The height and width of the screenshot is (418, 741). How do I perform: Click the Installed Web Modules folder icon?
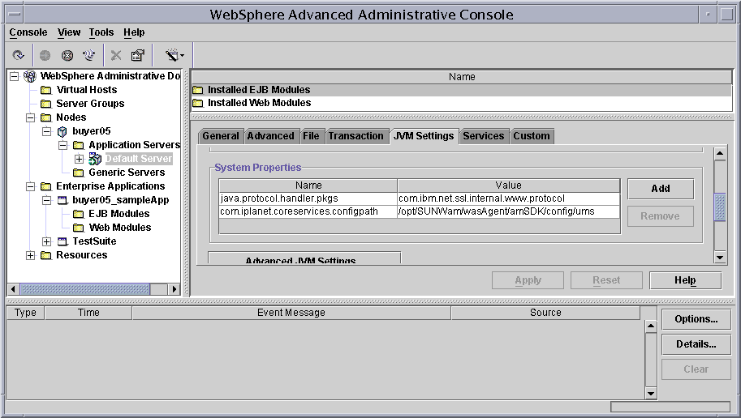197,103
